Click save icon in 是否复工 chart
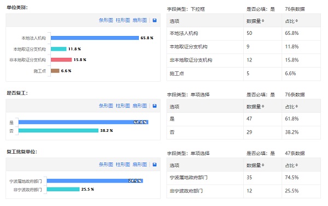The width and height of the screenshot is (328, 206). coord(155,106)
